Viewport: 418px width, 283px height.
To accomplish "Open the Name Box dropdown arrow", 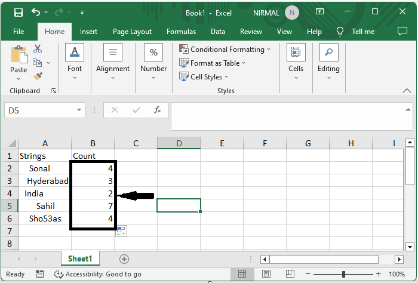I will click(79, 110).
